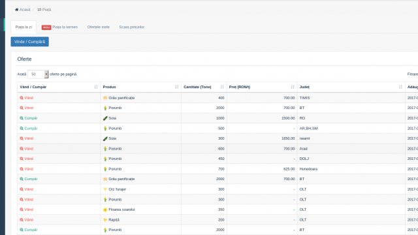Screen dimensions: 418x235
Task: Open Cumpăr link for Soia 1000 RO
Action: click(x=31, y=118)
